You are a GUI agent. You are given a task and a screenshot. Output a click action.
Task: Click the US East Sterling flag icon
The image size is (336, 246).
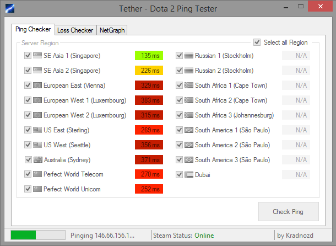37,130
